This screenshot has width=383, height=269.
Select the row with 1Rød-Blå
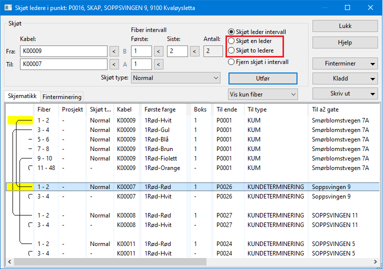tap(193, 139)
